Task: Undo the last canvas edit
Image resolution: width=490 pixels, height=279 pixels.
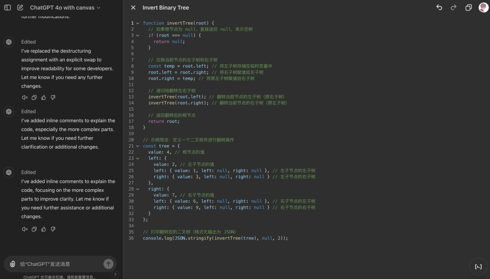Action: click(x=439, y=8)
